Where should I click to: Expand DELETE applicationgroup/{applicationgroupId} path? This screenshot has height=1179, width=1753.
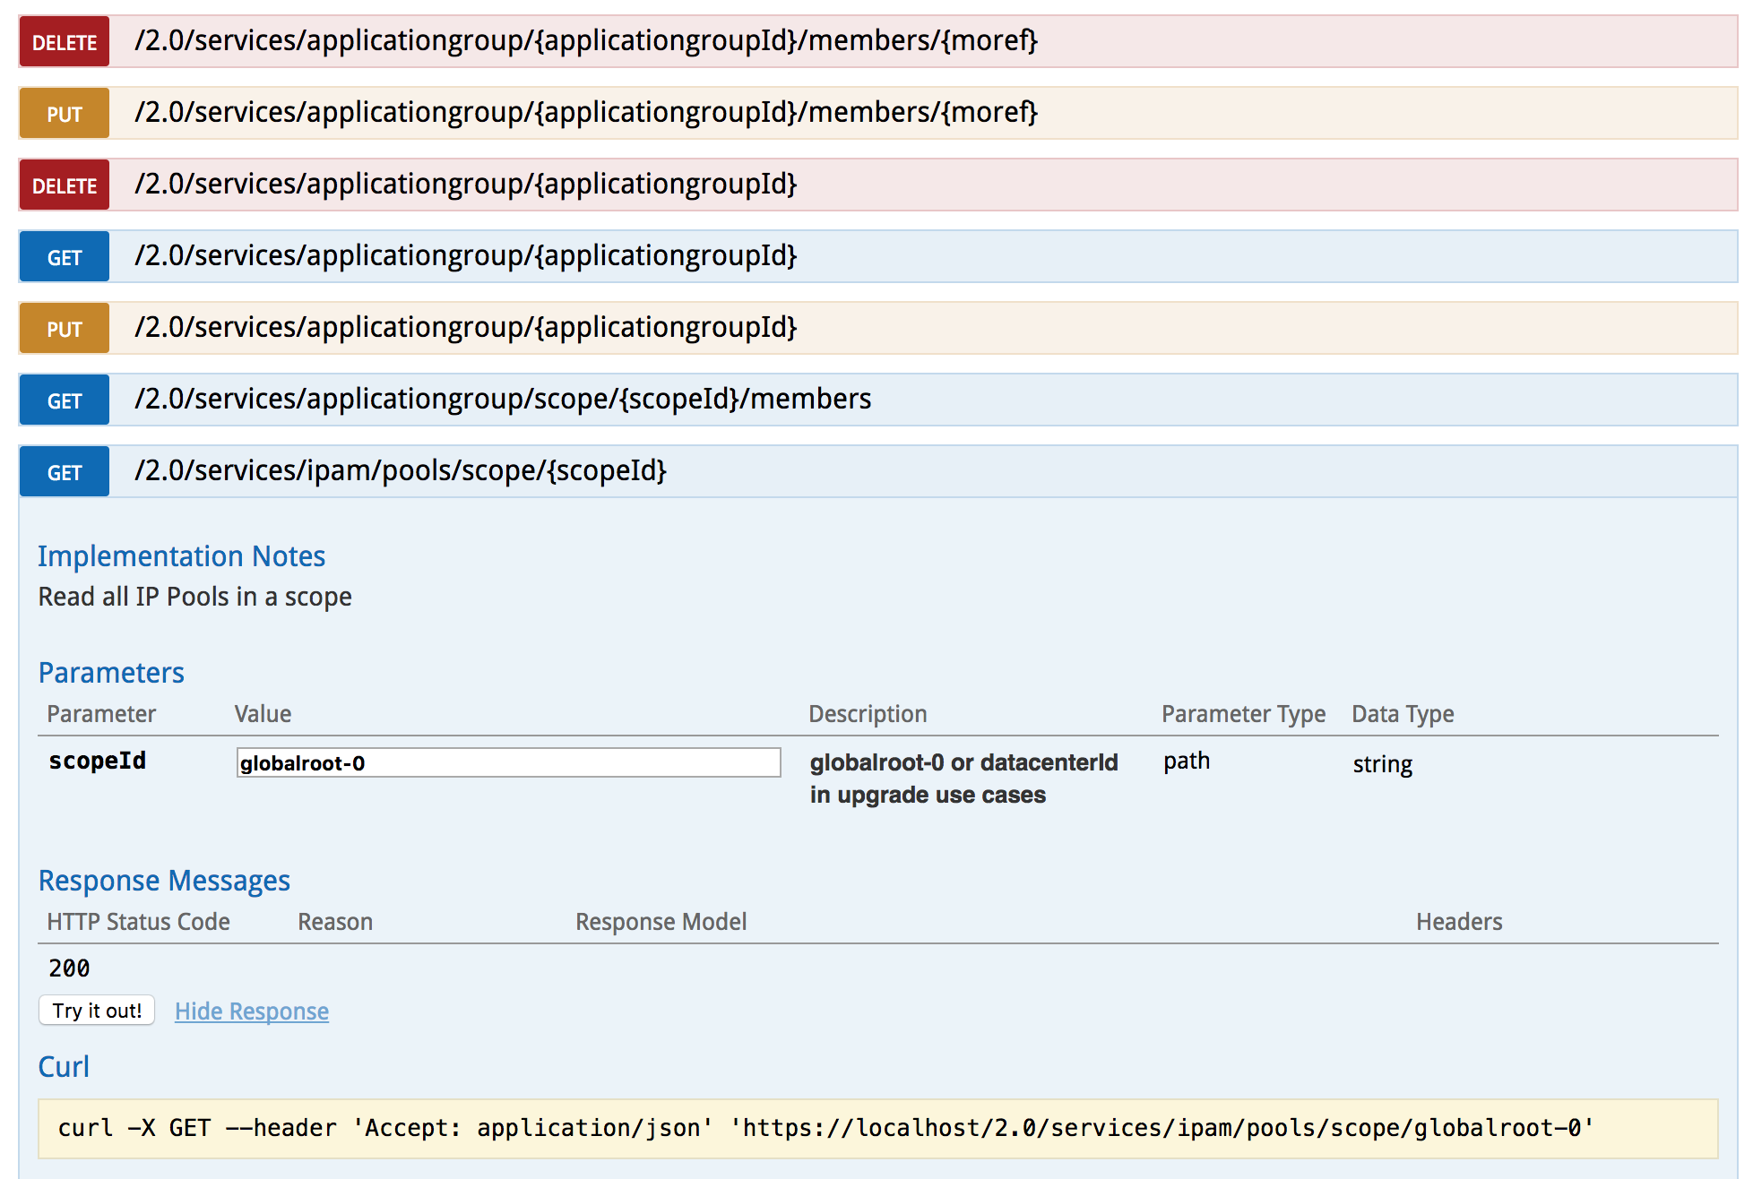[465, 185]
